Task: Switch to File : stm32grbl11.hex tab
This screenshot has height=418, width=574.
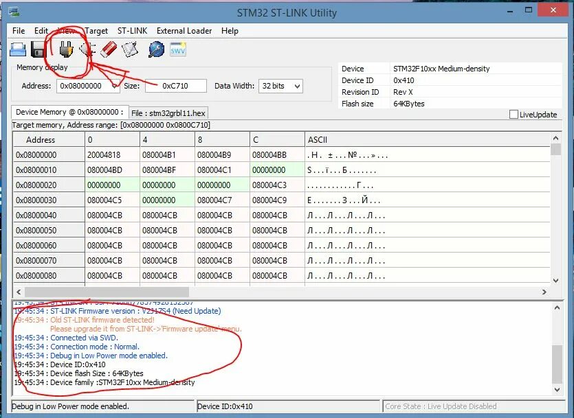Action: coord(168,113)
